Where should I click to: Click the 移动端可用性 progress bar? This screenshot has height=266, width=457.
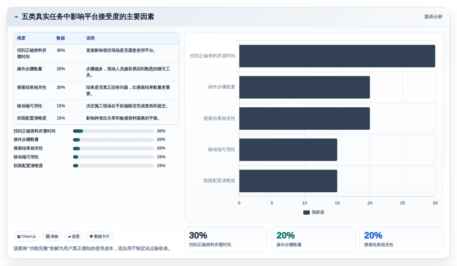click(x=113, y=157)
